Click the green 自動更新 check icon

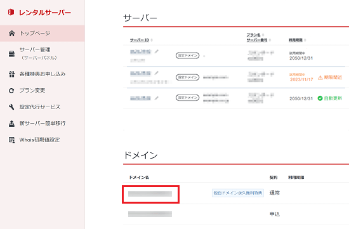coord(320,98)
